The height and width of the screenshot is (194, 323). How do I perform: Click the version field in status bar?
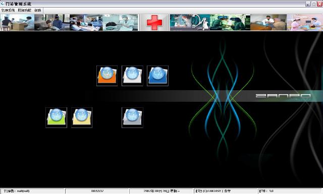290,191
